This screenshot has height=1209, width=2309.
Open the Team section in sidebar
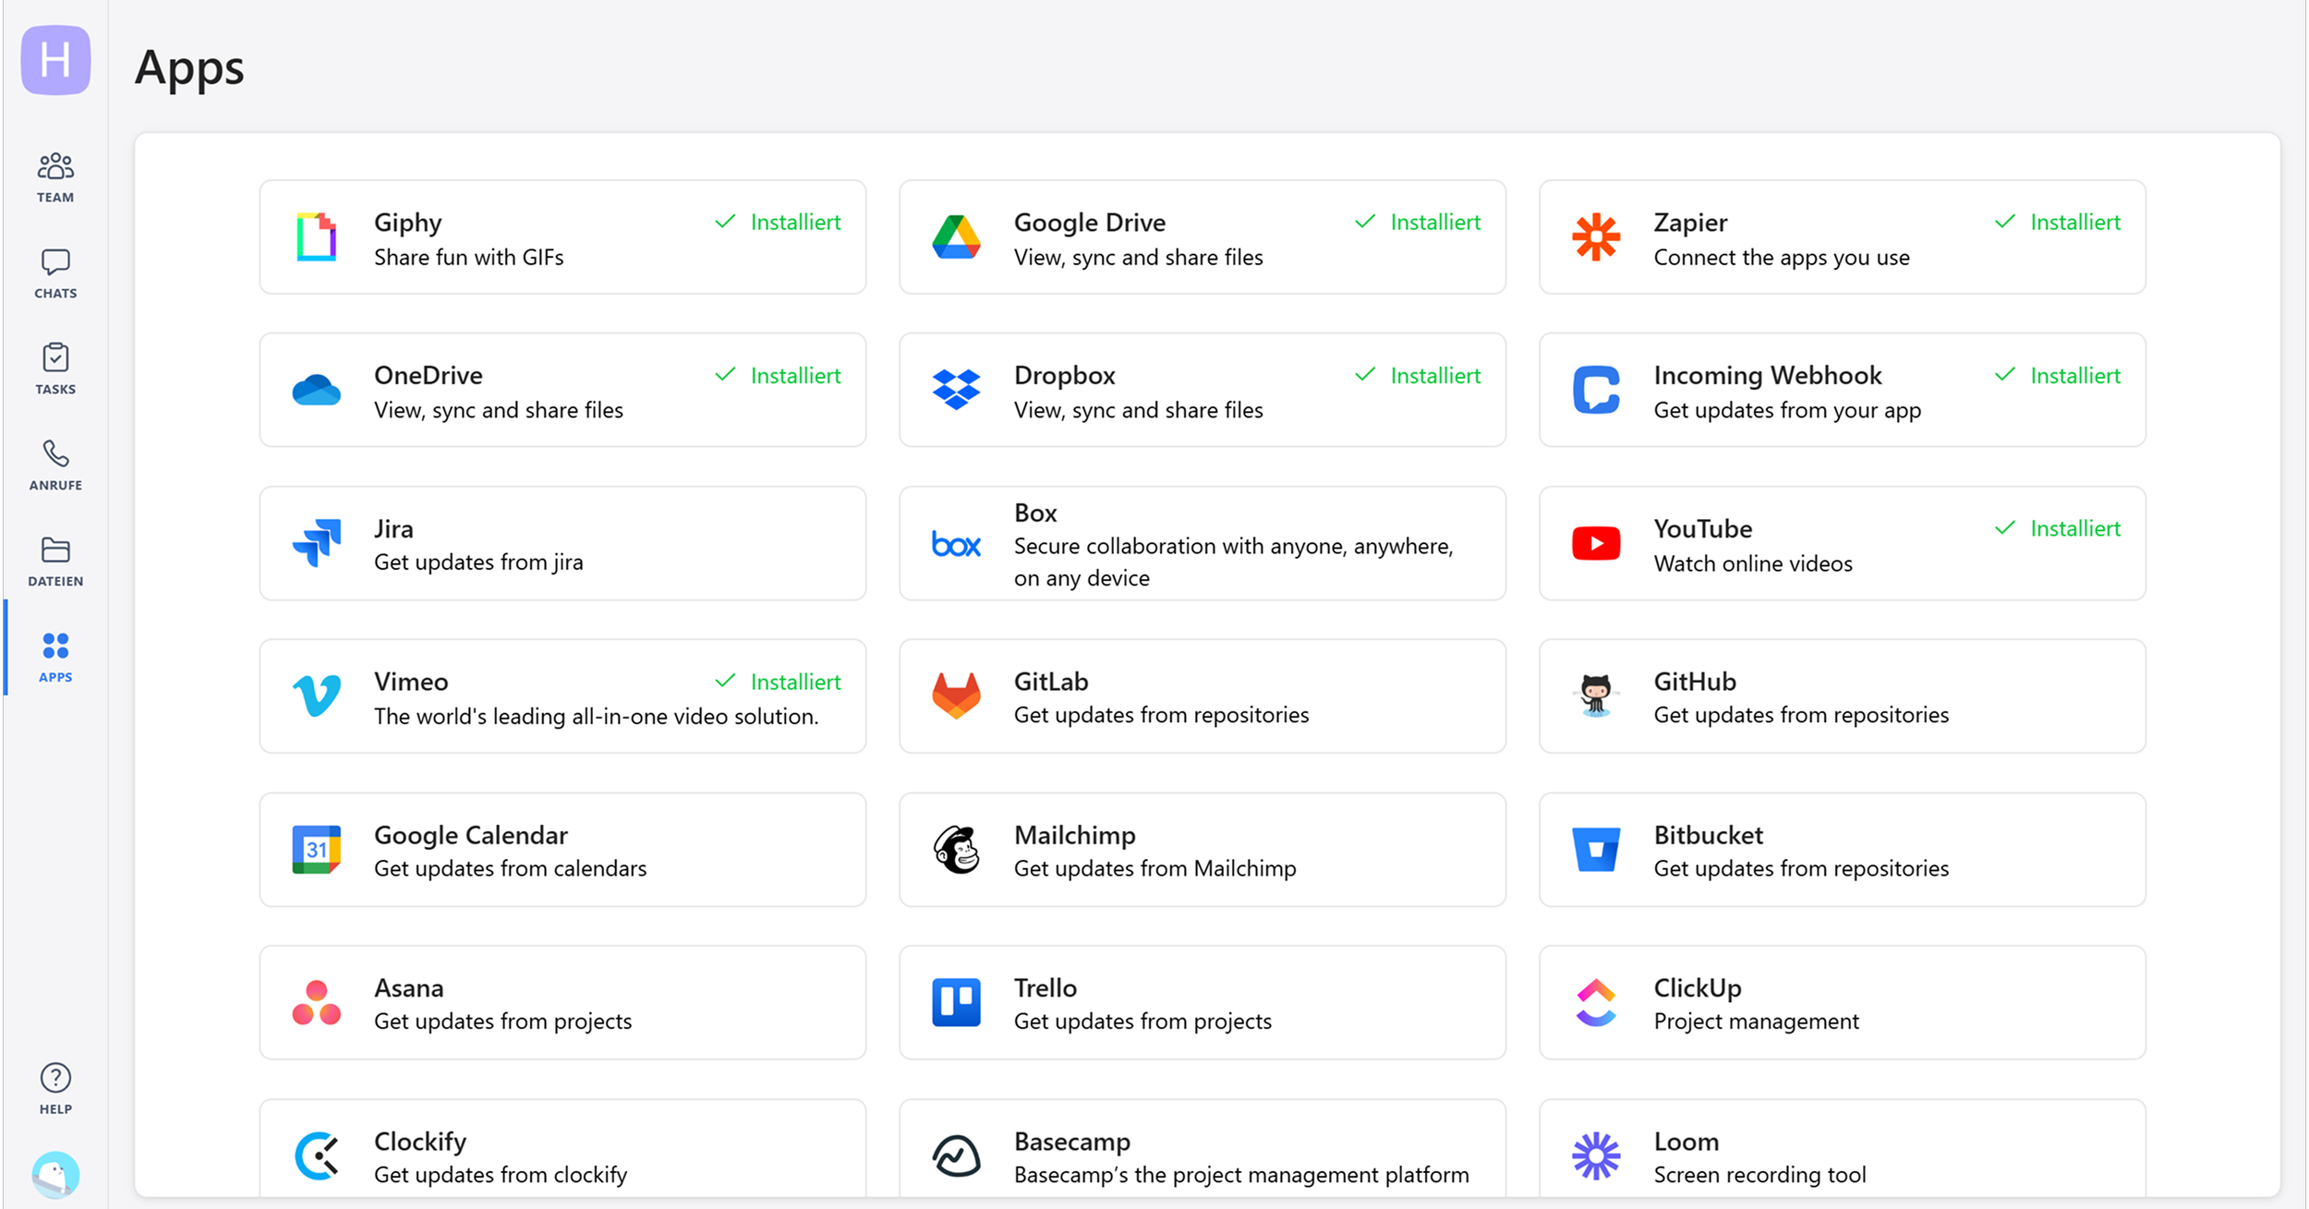(55, 177)
